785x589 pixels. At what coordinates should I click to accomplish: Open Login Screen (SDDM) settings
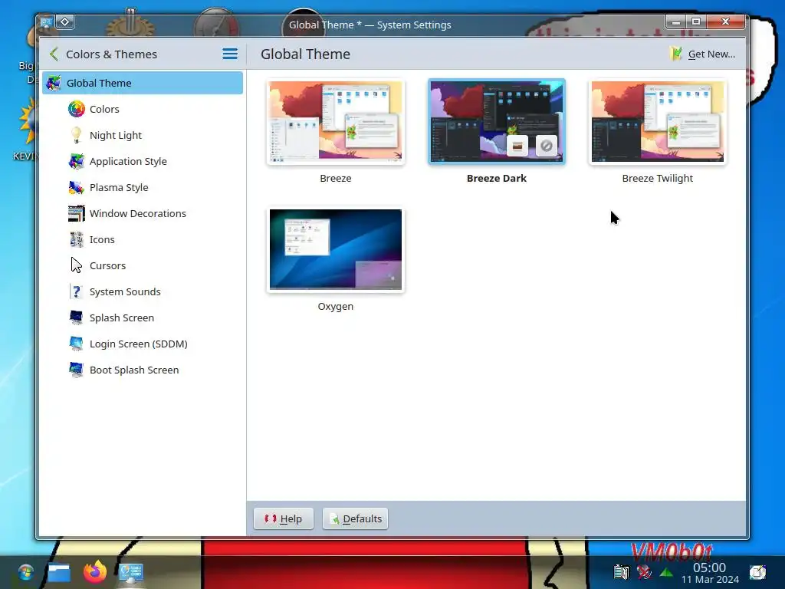pyautogui.click(x=142, y=344)
